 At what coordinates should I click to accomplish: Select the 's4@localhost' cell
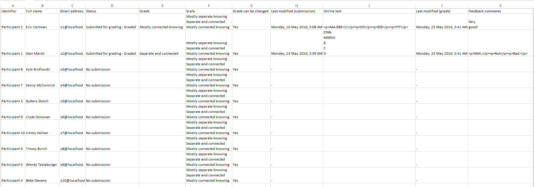(72, 80)
